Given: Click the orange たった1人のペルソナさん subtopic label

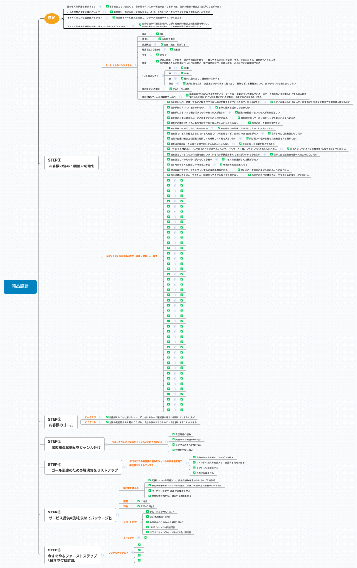Looking at the screenshot, I should click(119, 65).
